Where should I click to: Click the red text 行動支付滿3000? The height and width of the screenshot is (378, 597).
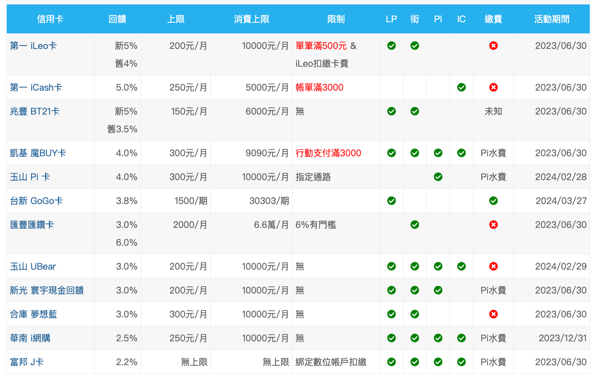(328, 153)
